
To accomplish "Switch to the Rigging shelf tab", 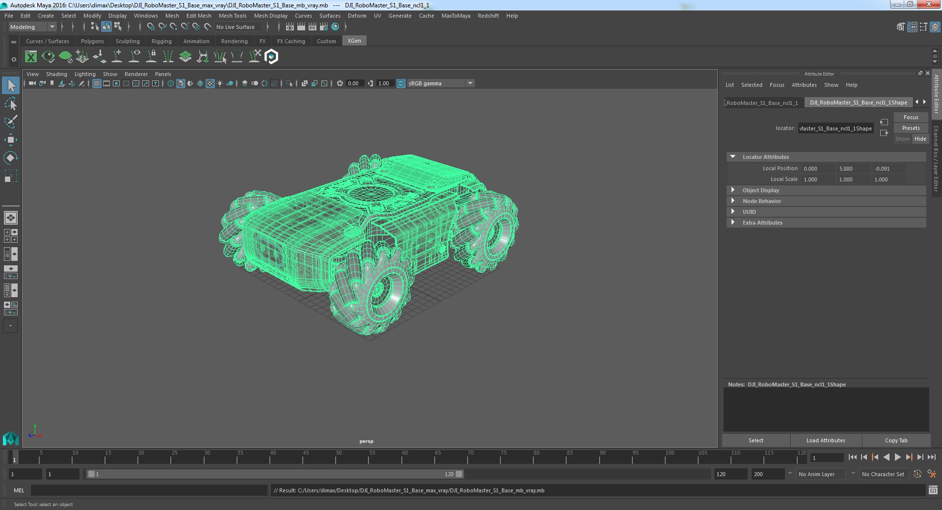I will click(161, 41).
